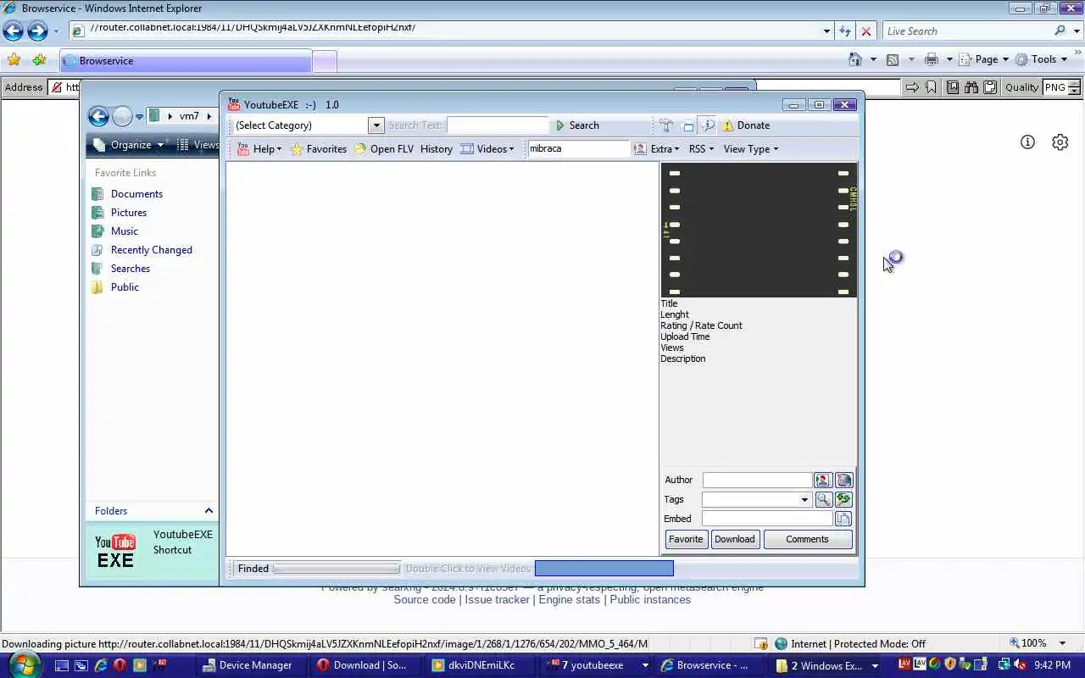Click Internet Explorer Home icon
1085x678 pixels.
pyautogui.click(x=855, y=59)
